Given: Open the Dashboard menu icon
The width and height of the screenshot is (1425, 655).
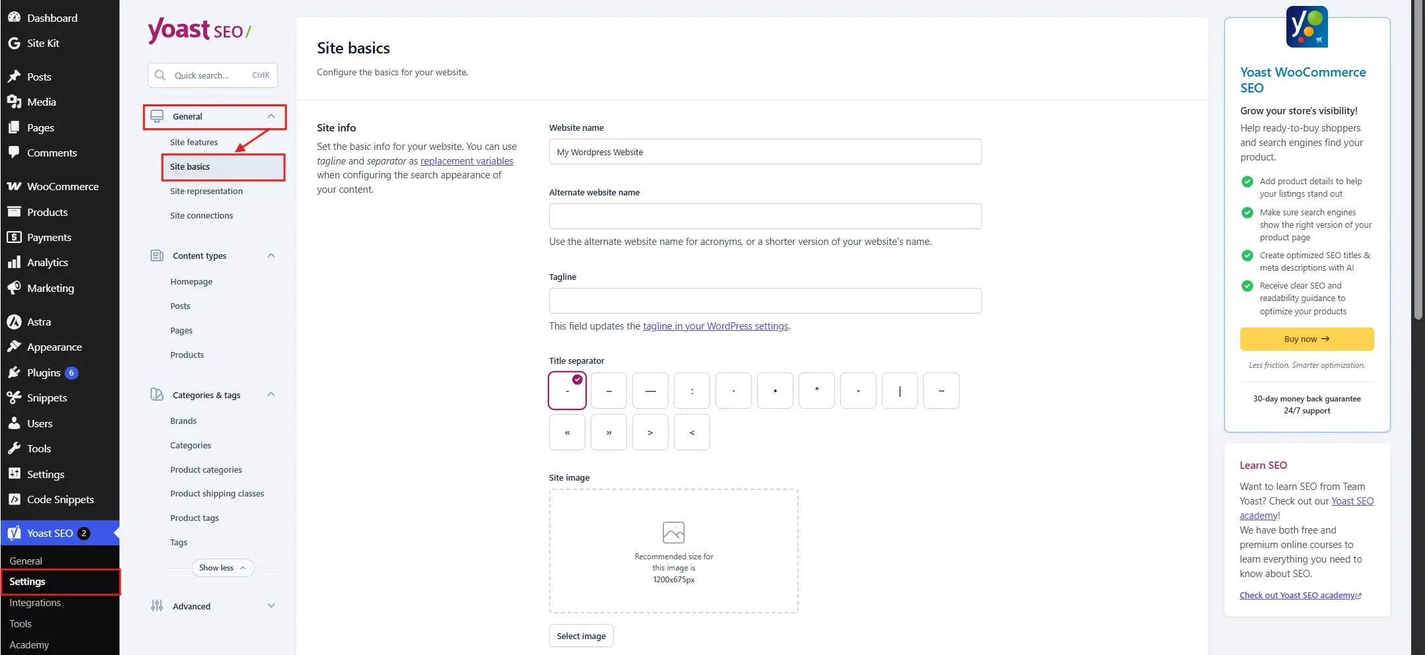Looking at the screenshot, I should click(x=14, y=18).
